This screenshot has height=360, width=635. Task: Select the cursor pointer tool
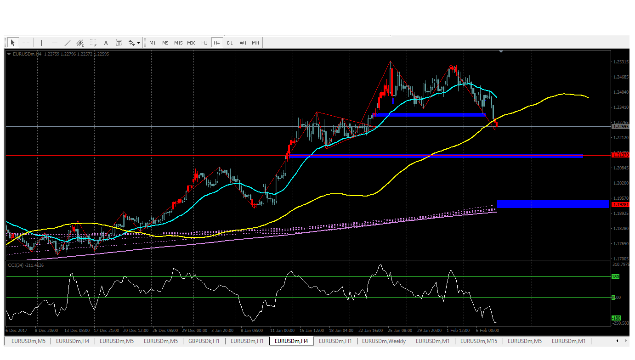13,43
